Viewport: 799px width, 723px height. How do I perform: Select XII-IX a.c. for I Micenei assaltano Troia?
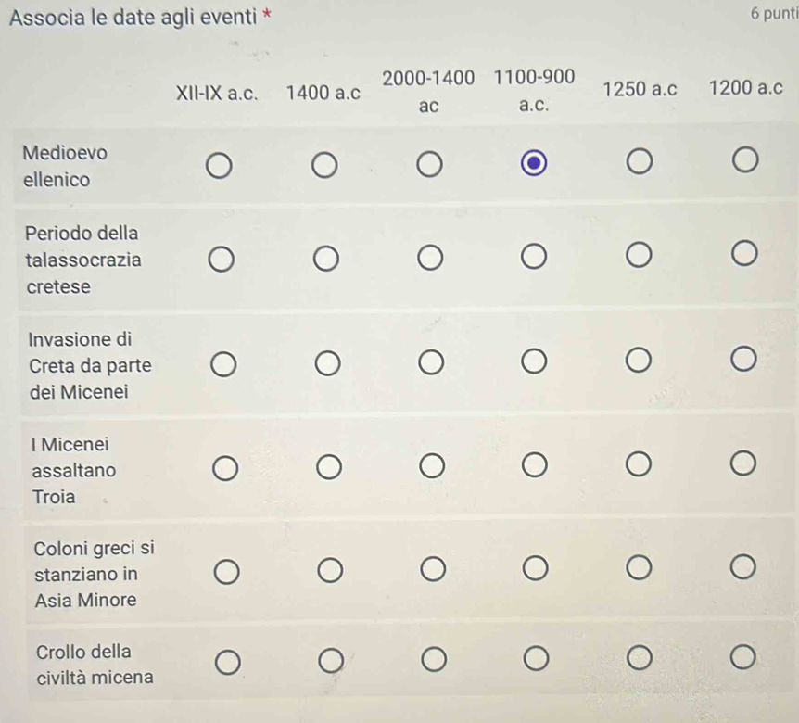(222, 465)
